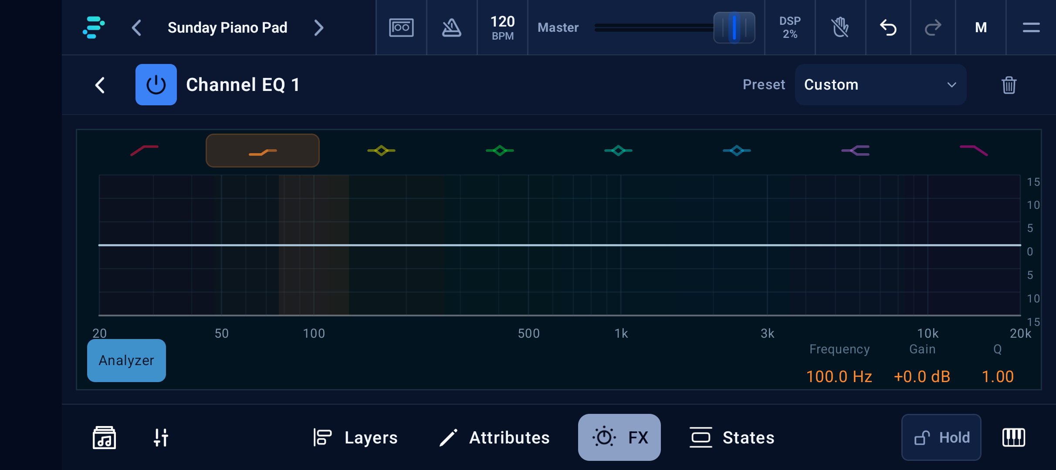Open the sound library icon

[104, 437]
